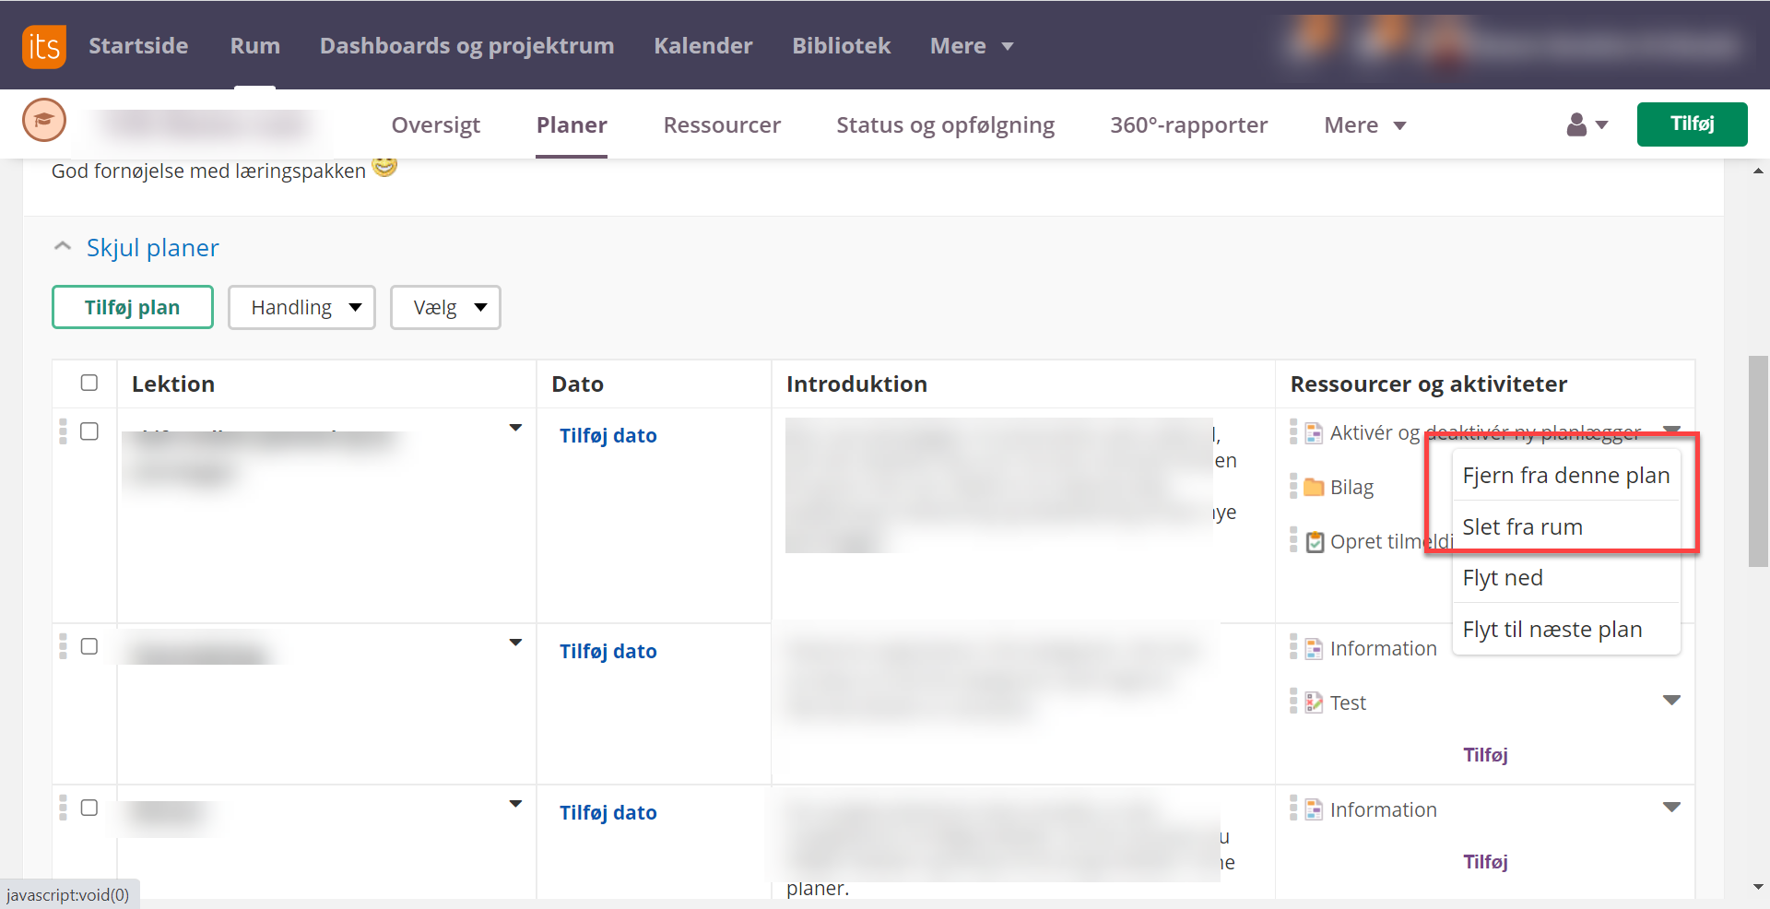Click Tilføj dato in the first row
This screenshot has width=1770, height=909.
[608, 436]
